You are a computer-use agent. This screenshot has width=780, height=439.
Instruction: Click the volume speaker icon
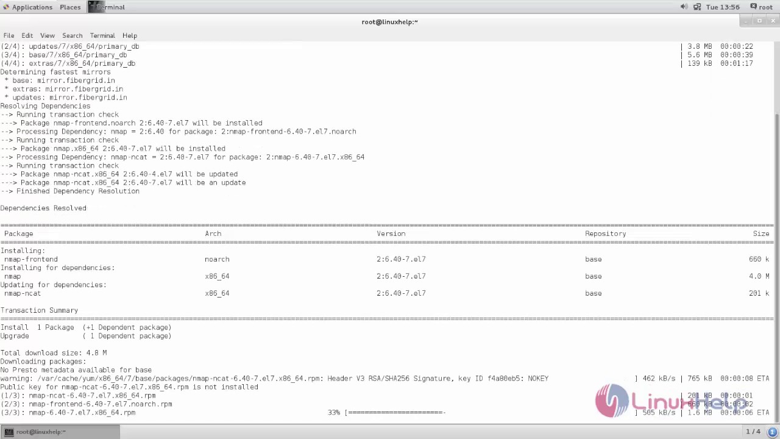tap(684, 7)
